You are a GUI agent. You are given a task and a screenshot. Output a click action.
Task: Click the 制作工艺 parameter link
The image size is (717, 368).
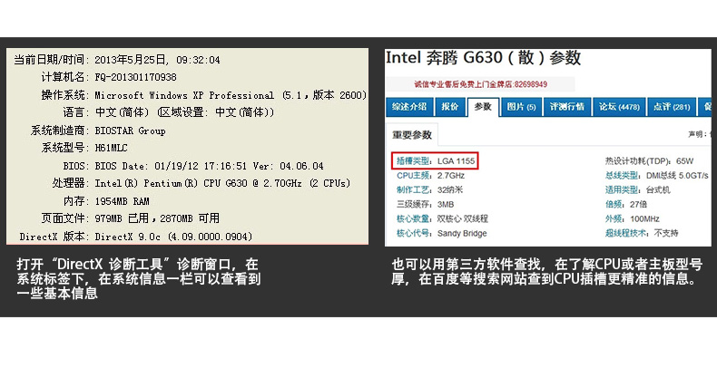[x=413, y=190]
